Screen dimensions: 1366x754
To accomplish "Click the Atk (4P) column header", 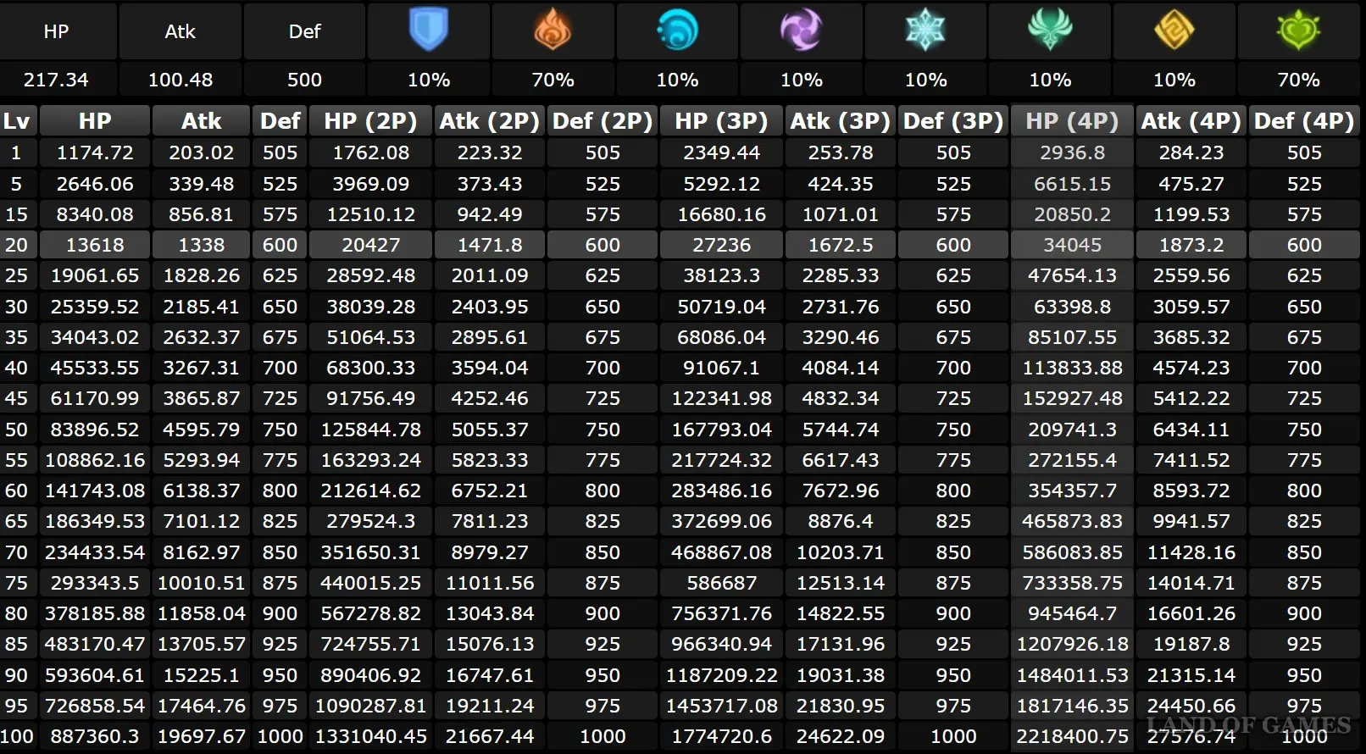I will click(1191, 121).
